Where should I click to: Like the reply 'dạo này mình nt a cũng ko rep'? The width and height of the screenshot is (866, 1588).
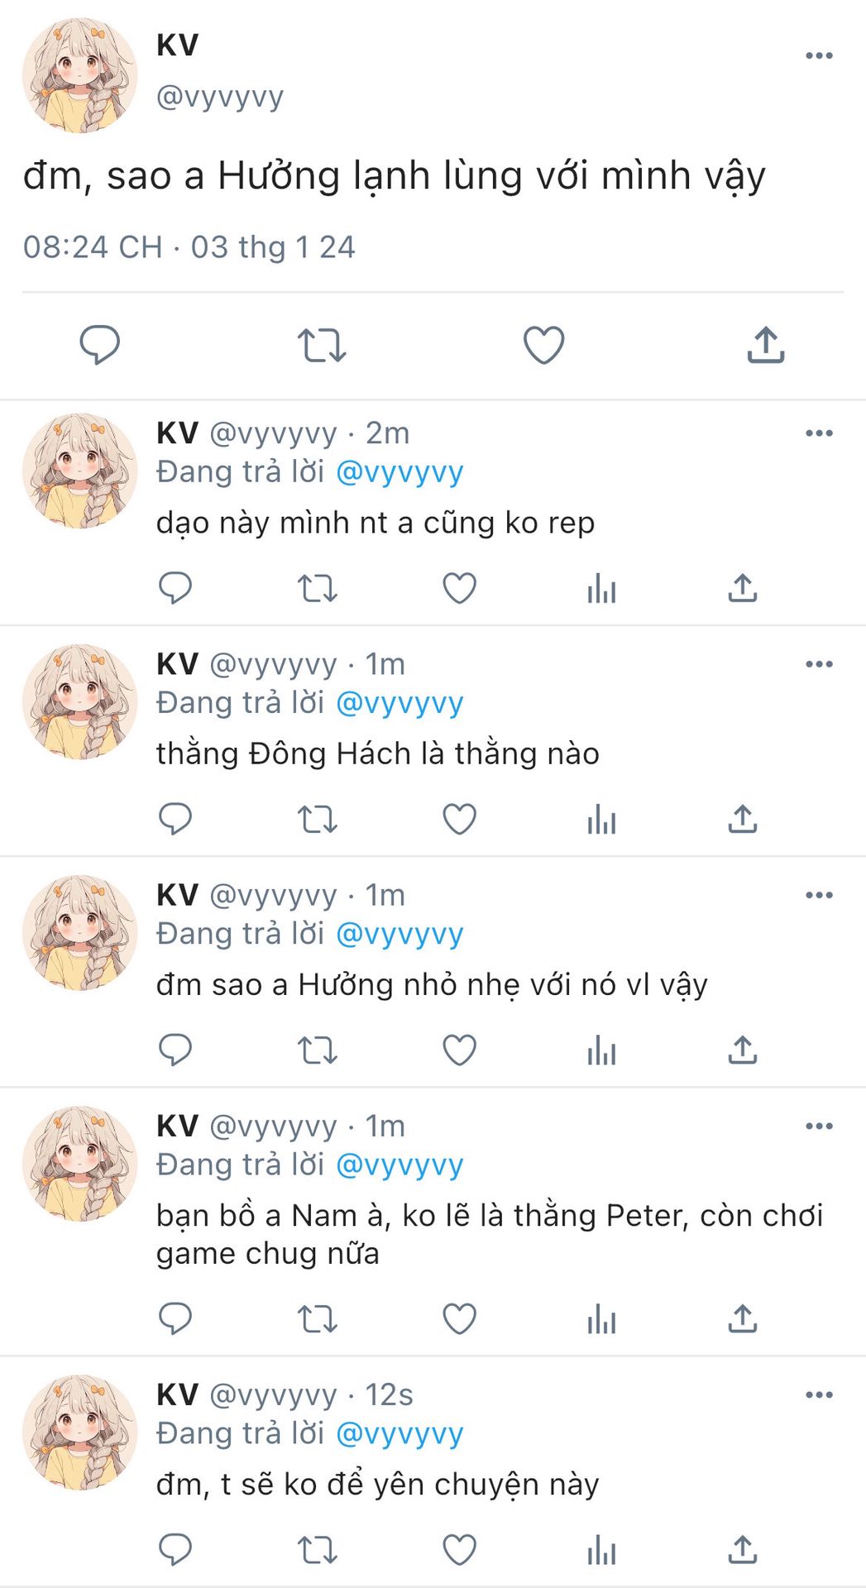pos(459,588)
